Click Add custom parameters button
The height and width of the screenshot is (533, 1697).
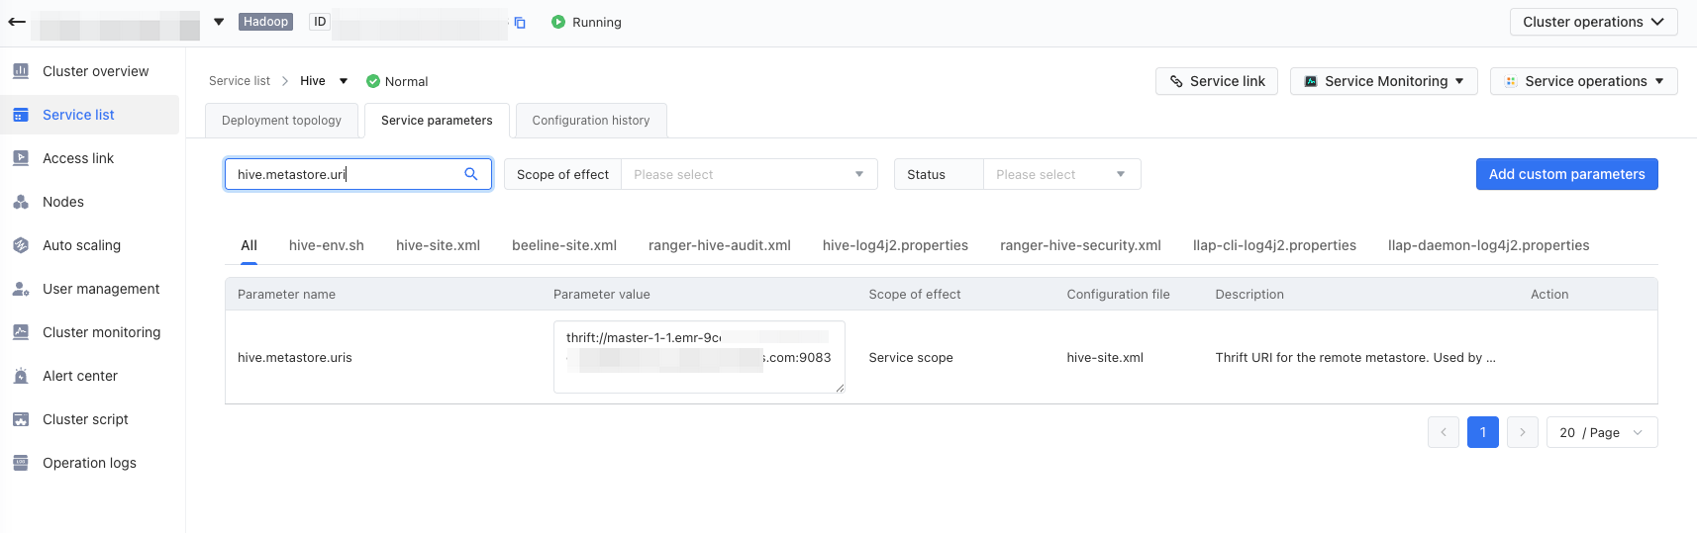click(x=1567, y=174)
